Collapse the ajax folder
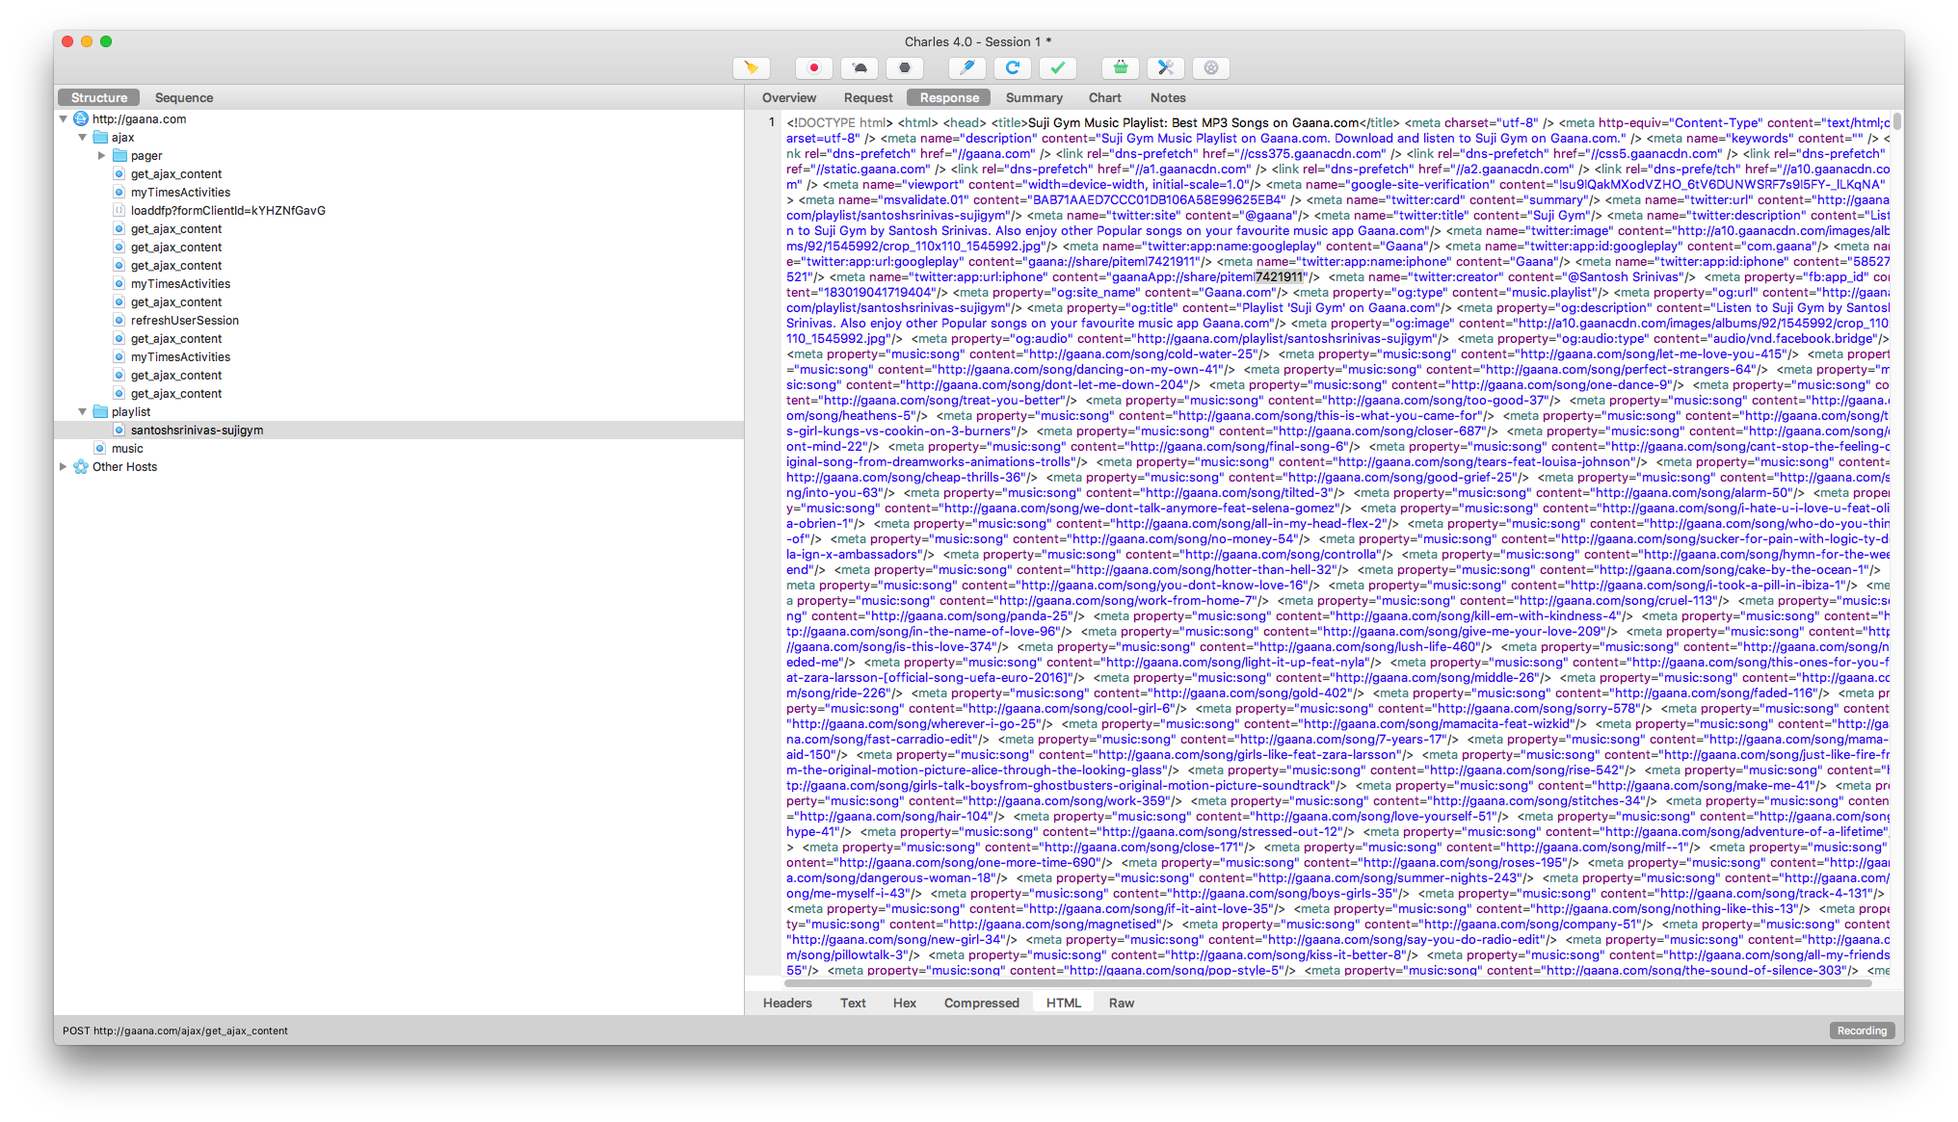 coord(83,138)
